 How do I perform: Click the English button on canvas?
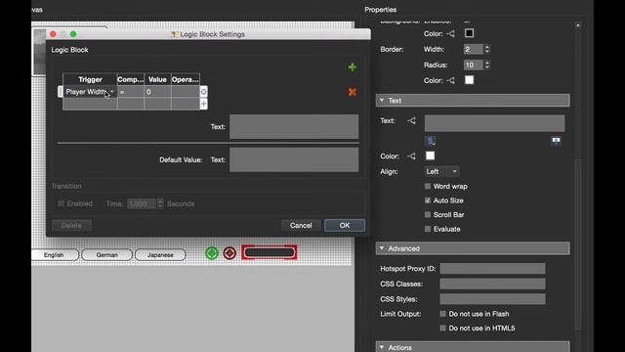[55, 254]
